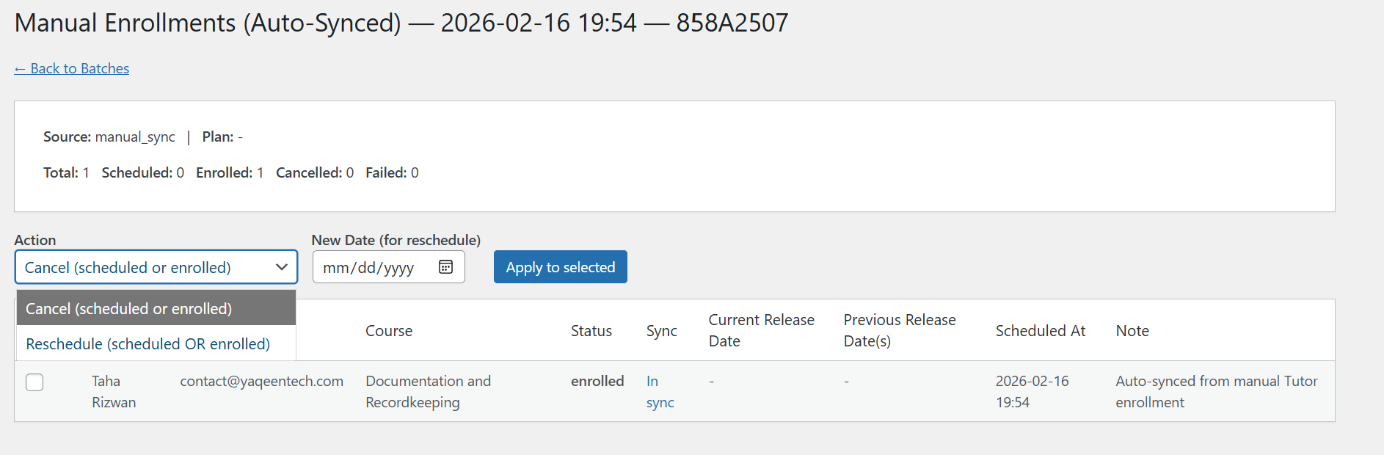Select Cancel (scheduled or enrolled) option

pos(156,308)
